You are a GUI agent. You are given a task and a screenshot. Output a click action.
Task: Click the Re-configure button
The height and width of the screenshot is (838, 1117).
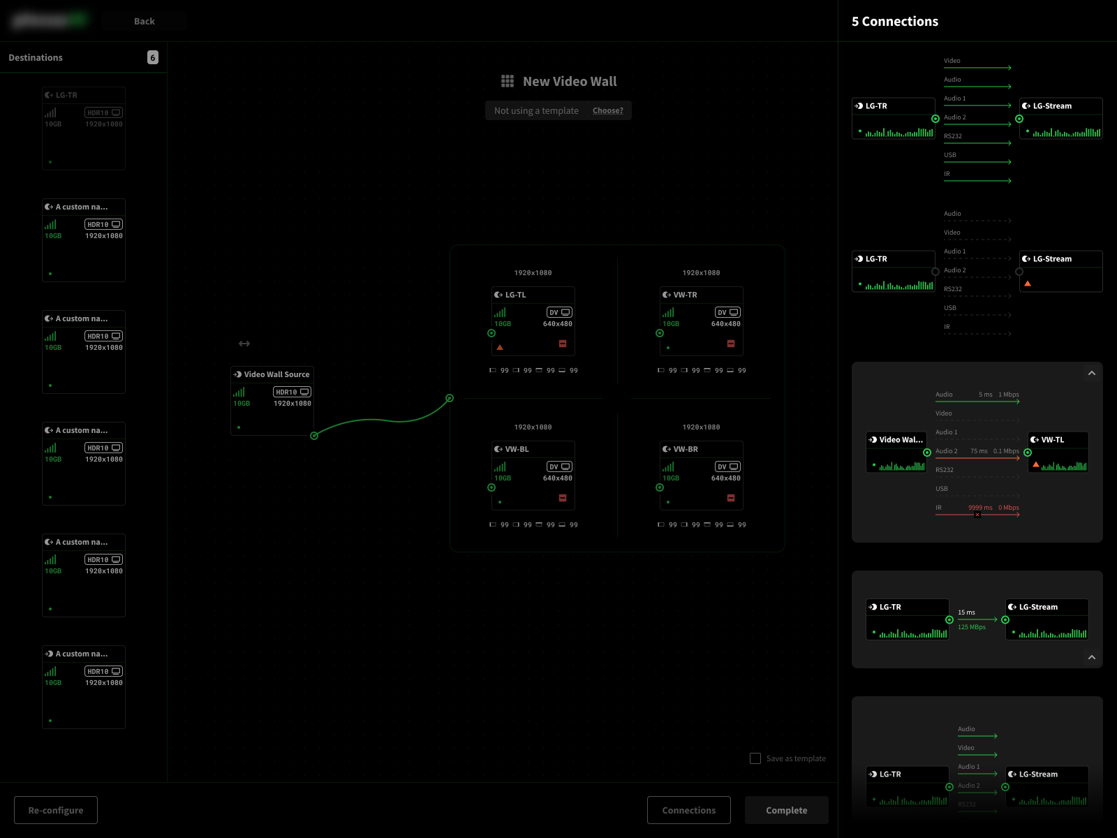click(56, 810)
